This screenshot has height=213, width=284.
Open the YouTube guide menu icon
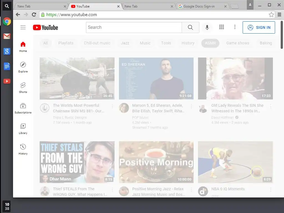click(x=23, y=27)
